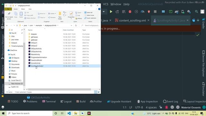The height and width of the screenshot is (116, 206).
Task: Sort Explorer files by Name column
Action: (30, 30)
